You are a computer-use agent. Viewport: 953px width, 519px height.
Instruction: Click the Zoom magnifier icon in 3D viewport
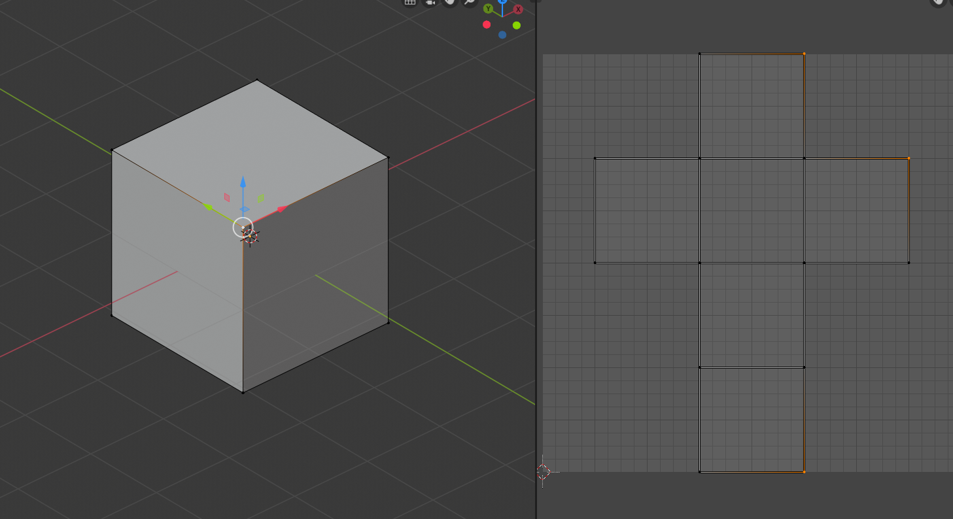coord(469,3)
